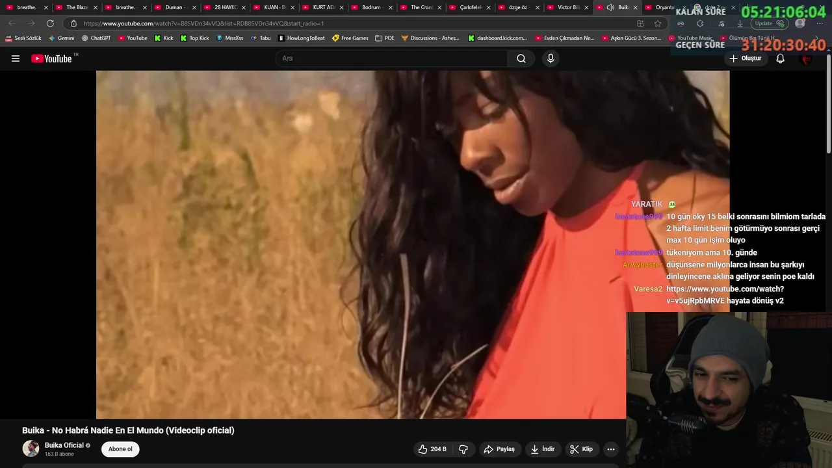The height and width of the screenshot is (468, 832).
Task: Open the ChatGPT bookmark
Action: point(96,38)
